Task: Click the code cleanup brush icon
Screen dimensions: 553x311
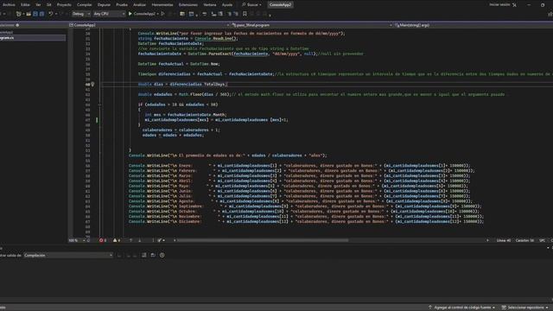Action: tap(160, 240)
